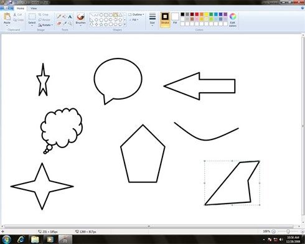Expand the Shapes gallery more arrow
Image resolution: width=305 pixels, height=244 pixels.
(124, 24)
